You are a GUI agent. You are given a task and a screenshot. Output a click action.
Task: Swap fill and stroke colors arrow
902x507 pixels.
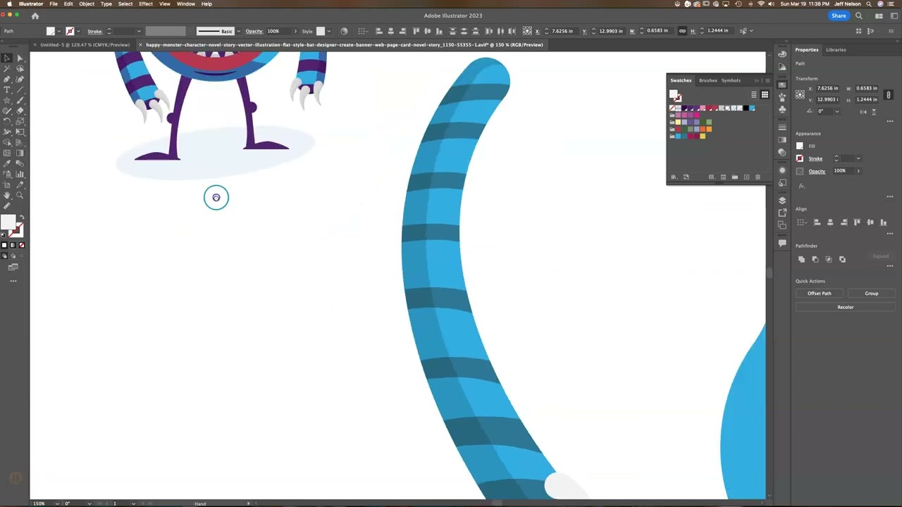(21, 217)
